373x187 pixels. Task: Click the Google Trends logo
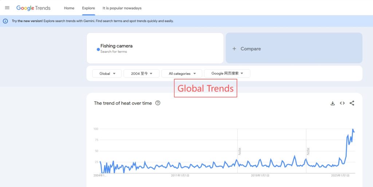(34, 8)
